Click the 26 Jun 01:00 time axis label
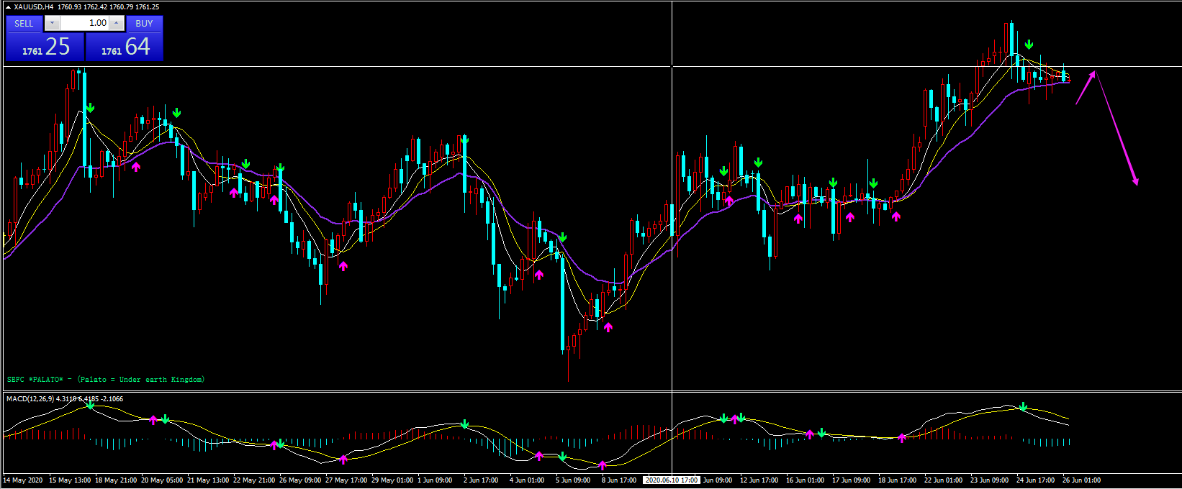1182x489 pixels. (x=1081, y=480)
